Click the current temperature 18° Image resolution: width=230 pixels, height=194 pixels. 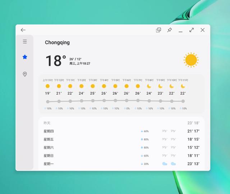point(55,61)
